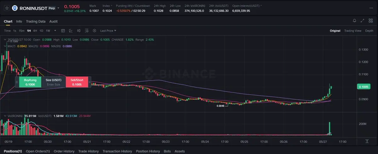Collapse the Vol(RONIN) indicator chevron
Image resolution: width=378 pixels, height=154 pixels.
click(5, 116)
